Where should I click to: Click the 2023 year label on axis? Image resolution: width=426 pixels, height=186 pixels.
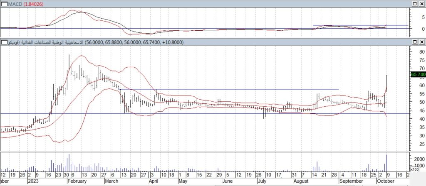[x=33, y=181]
